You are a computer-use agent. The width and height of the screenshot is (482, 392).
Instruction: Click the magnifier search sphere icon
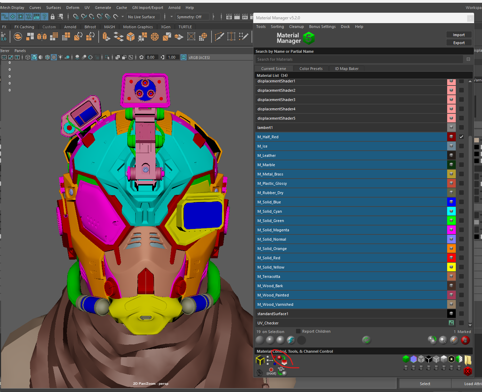point(443,340)
